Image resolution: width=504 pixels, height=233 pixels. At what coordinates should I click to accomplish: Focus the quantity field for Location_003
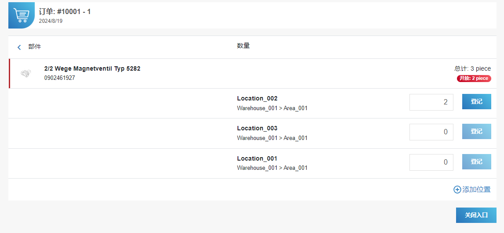point(431,132)
